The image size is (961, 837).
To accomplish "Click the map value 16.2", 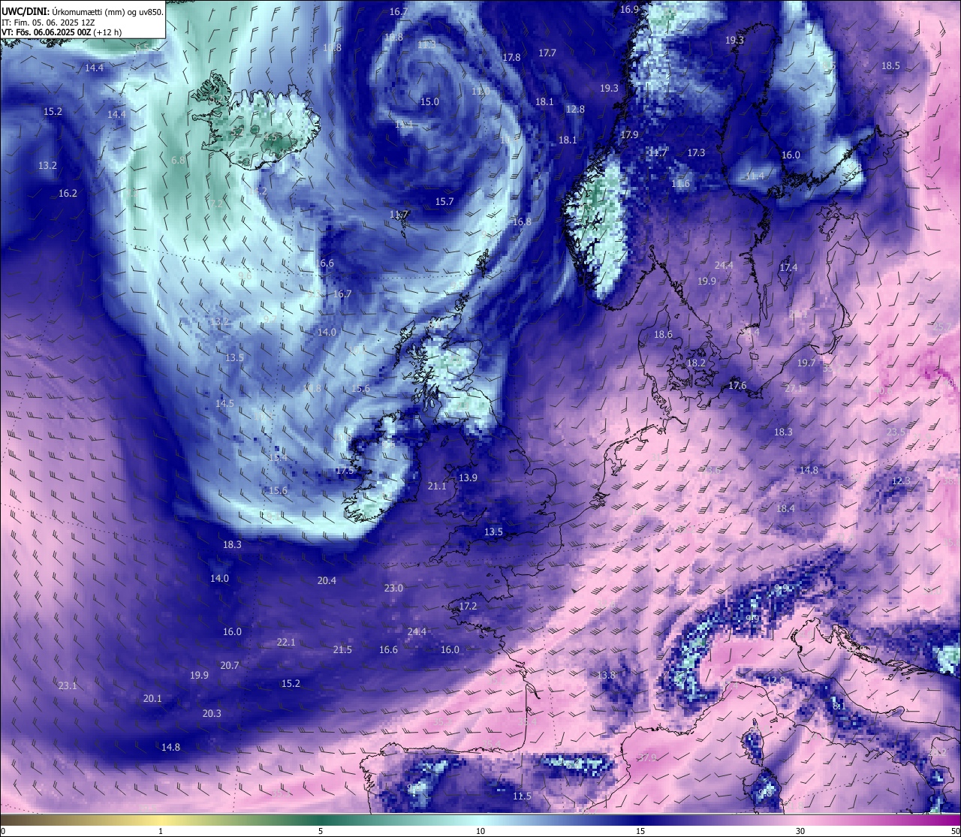I will [68, 194].
